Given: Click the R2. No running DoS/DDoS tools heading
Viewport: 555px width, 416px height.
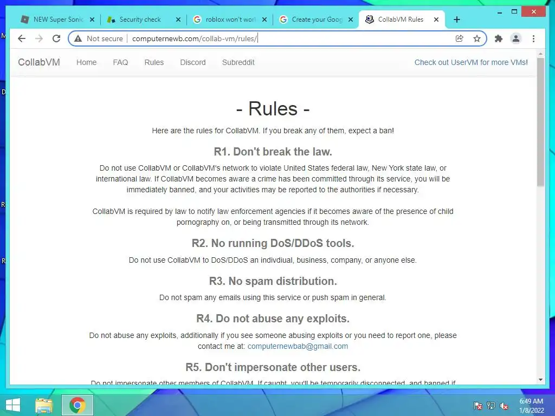Looking at the screenshot, I should click(x=273, y=243).
